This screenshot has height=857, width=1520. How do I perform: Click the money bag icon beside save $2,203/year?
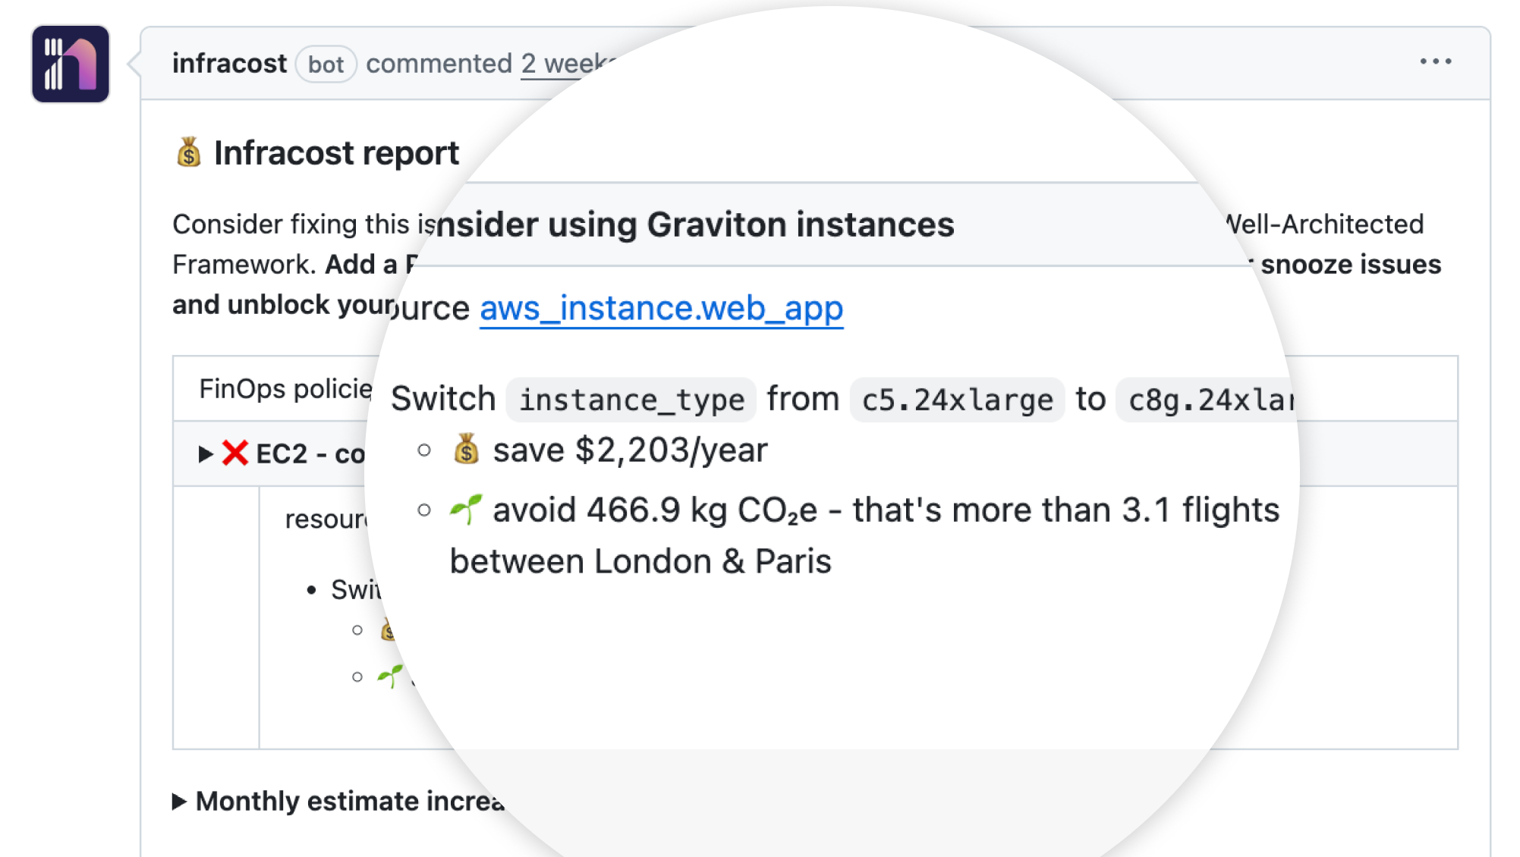coord(465,449)
